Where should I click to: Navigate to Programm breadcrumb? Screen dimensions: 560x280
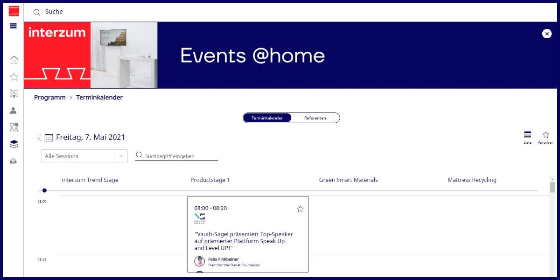click(50, 98)
